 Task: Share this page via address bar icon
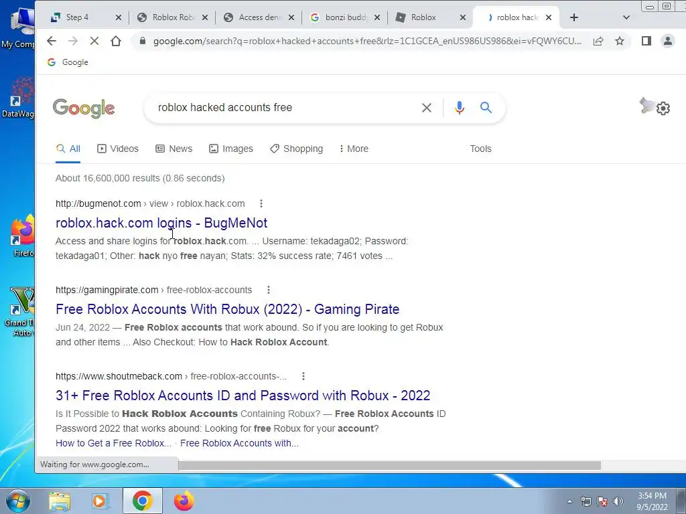tap(598, 41)
